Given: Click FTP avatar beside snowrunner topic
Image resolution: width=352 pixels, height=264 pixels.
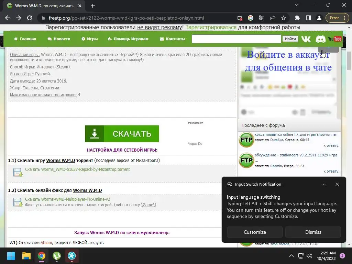Looking at the screenshot, I should [x=246, y=140].
